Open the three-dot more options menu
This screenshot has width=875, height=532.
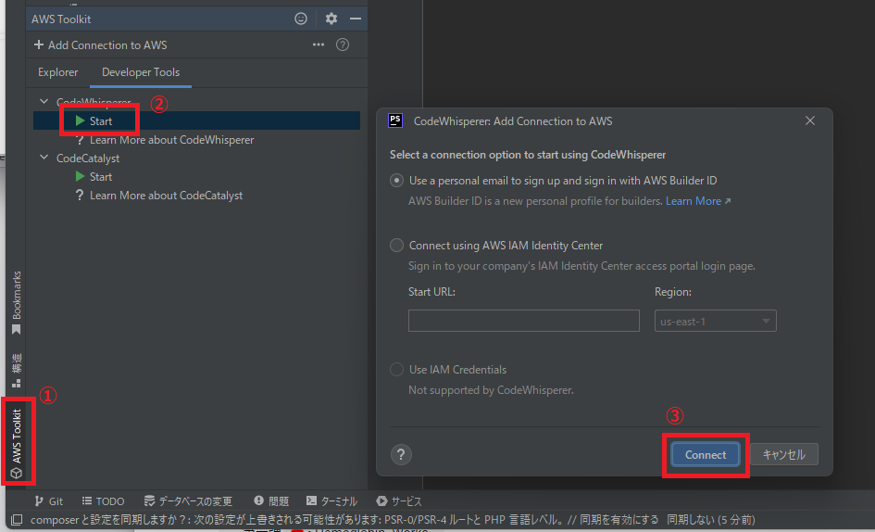[x=319, y=44]
